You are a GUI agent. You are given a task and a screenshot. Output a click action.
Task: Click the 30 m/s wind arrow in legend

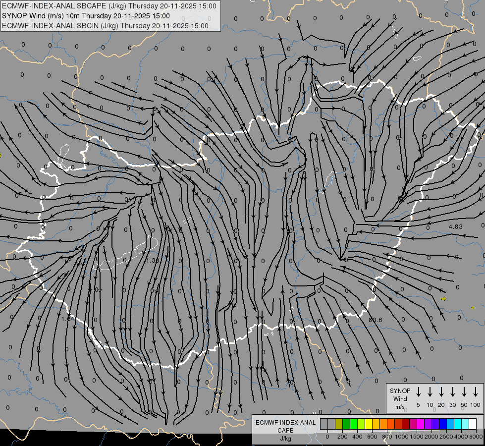tap(452, 392)
